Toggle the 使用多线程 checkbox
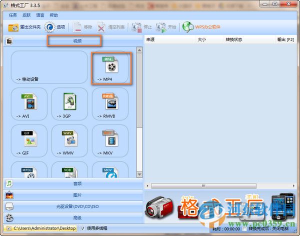Screen dimensions: 300x236 (83, 228)
